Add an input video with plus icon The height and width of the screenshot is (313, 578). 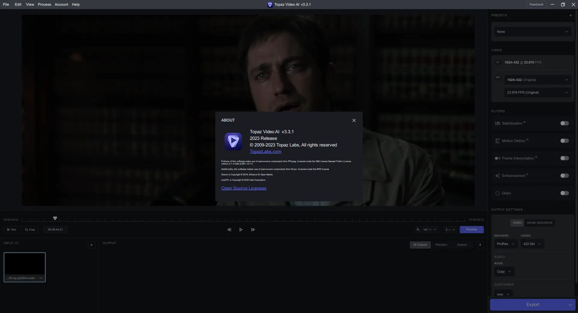(x=92, y=245)
